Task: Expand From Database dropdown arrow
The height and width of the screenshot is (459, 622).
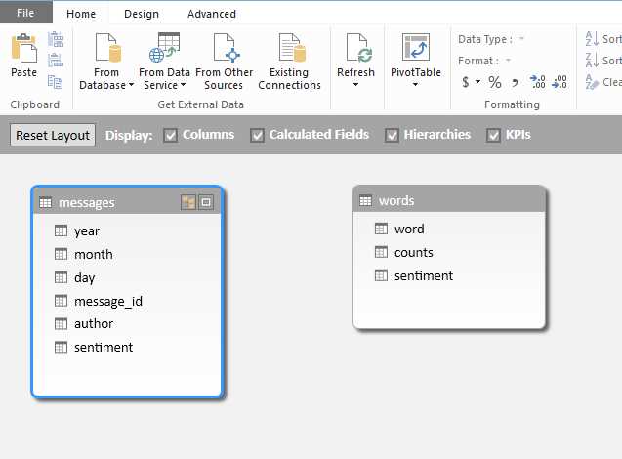Action: [131, 85]
